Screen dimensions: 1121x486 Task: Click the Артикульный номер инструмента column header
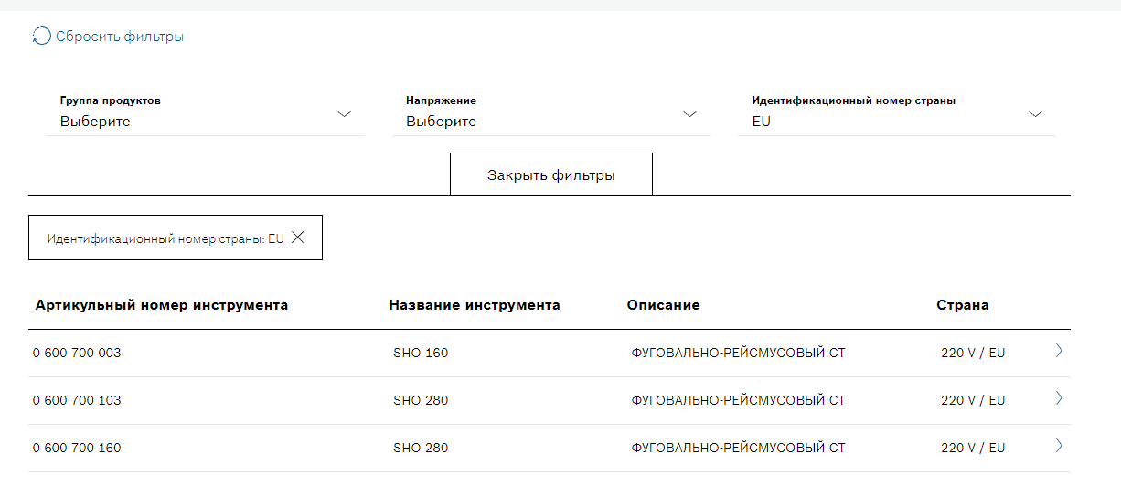coord(162,305)
